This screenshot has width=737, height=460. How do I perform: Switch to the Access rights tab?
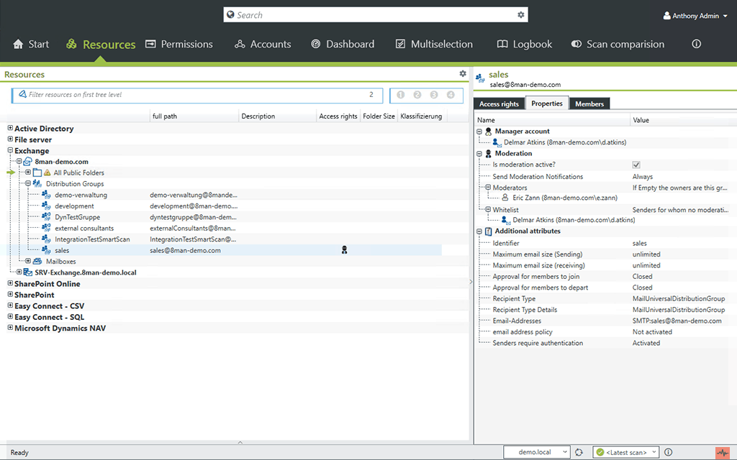499,103
